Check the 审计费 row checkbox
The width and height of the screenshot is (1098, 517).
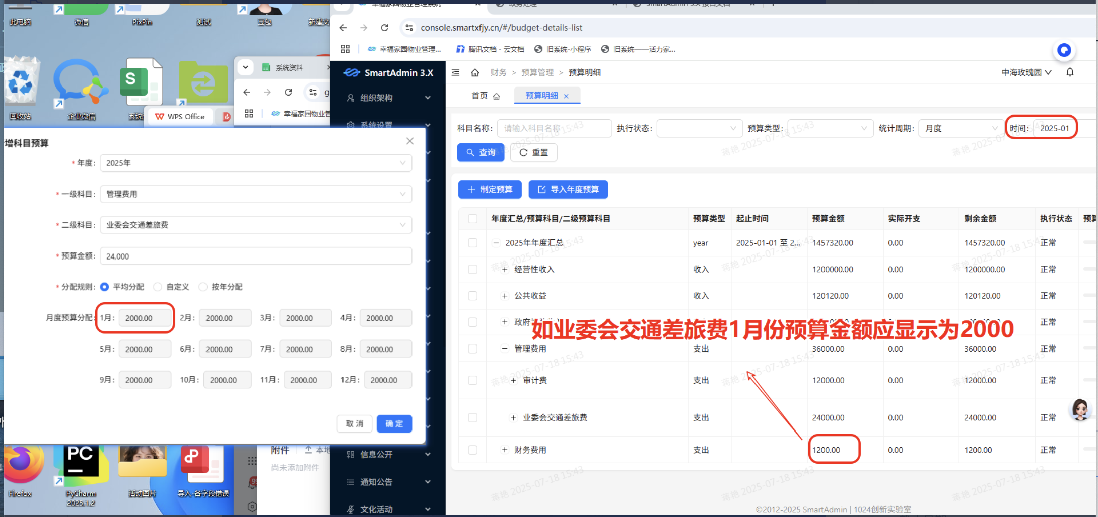pos(472,380)
